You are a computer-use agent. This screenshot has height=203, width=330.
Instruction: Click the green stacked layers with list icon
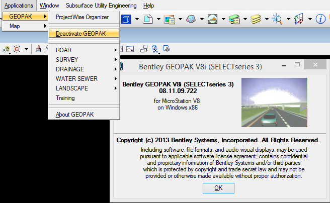click(x=234, y=19)
